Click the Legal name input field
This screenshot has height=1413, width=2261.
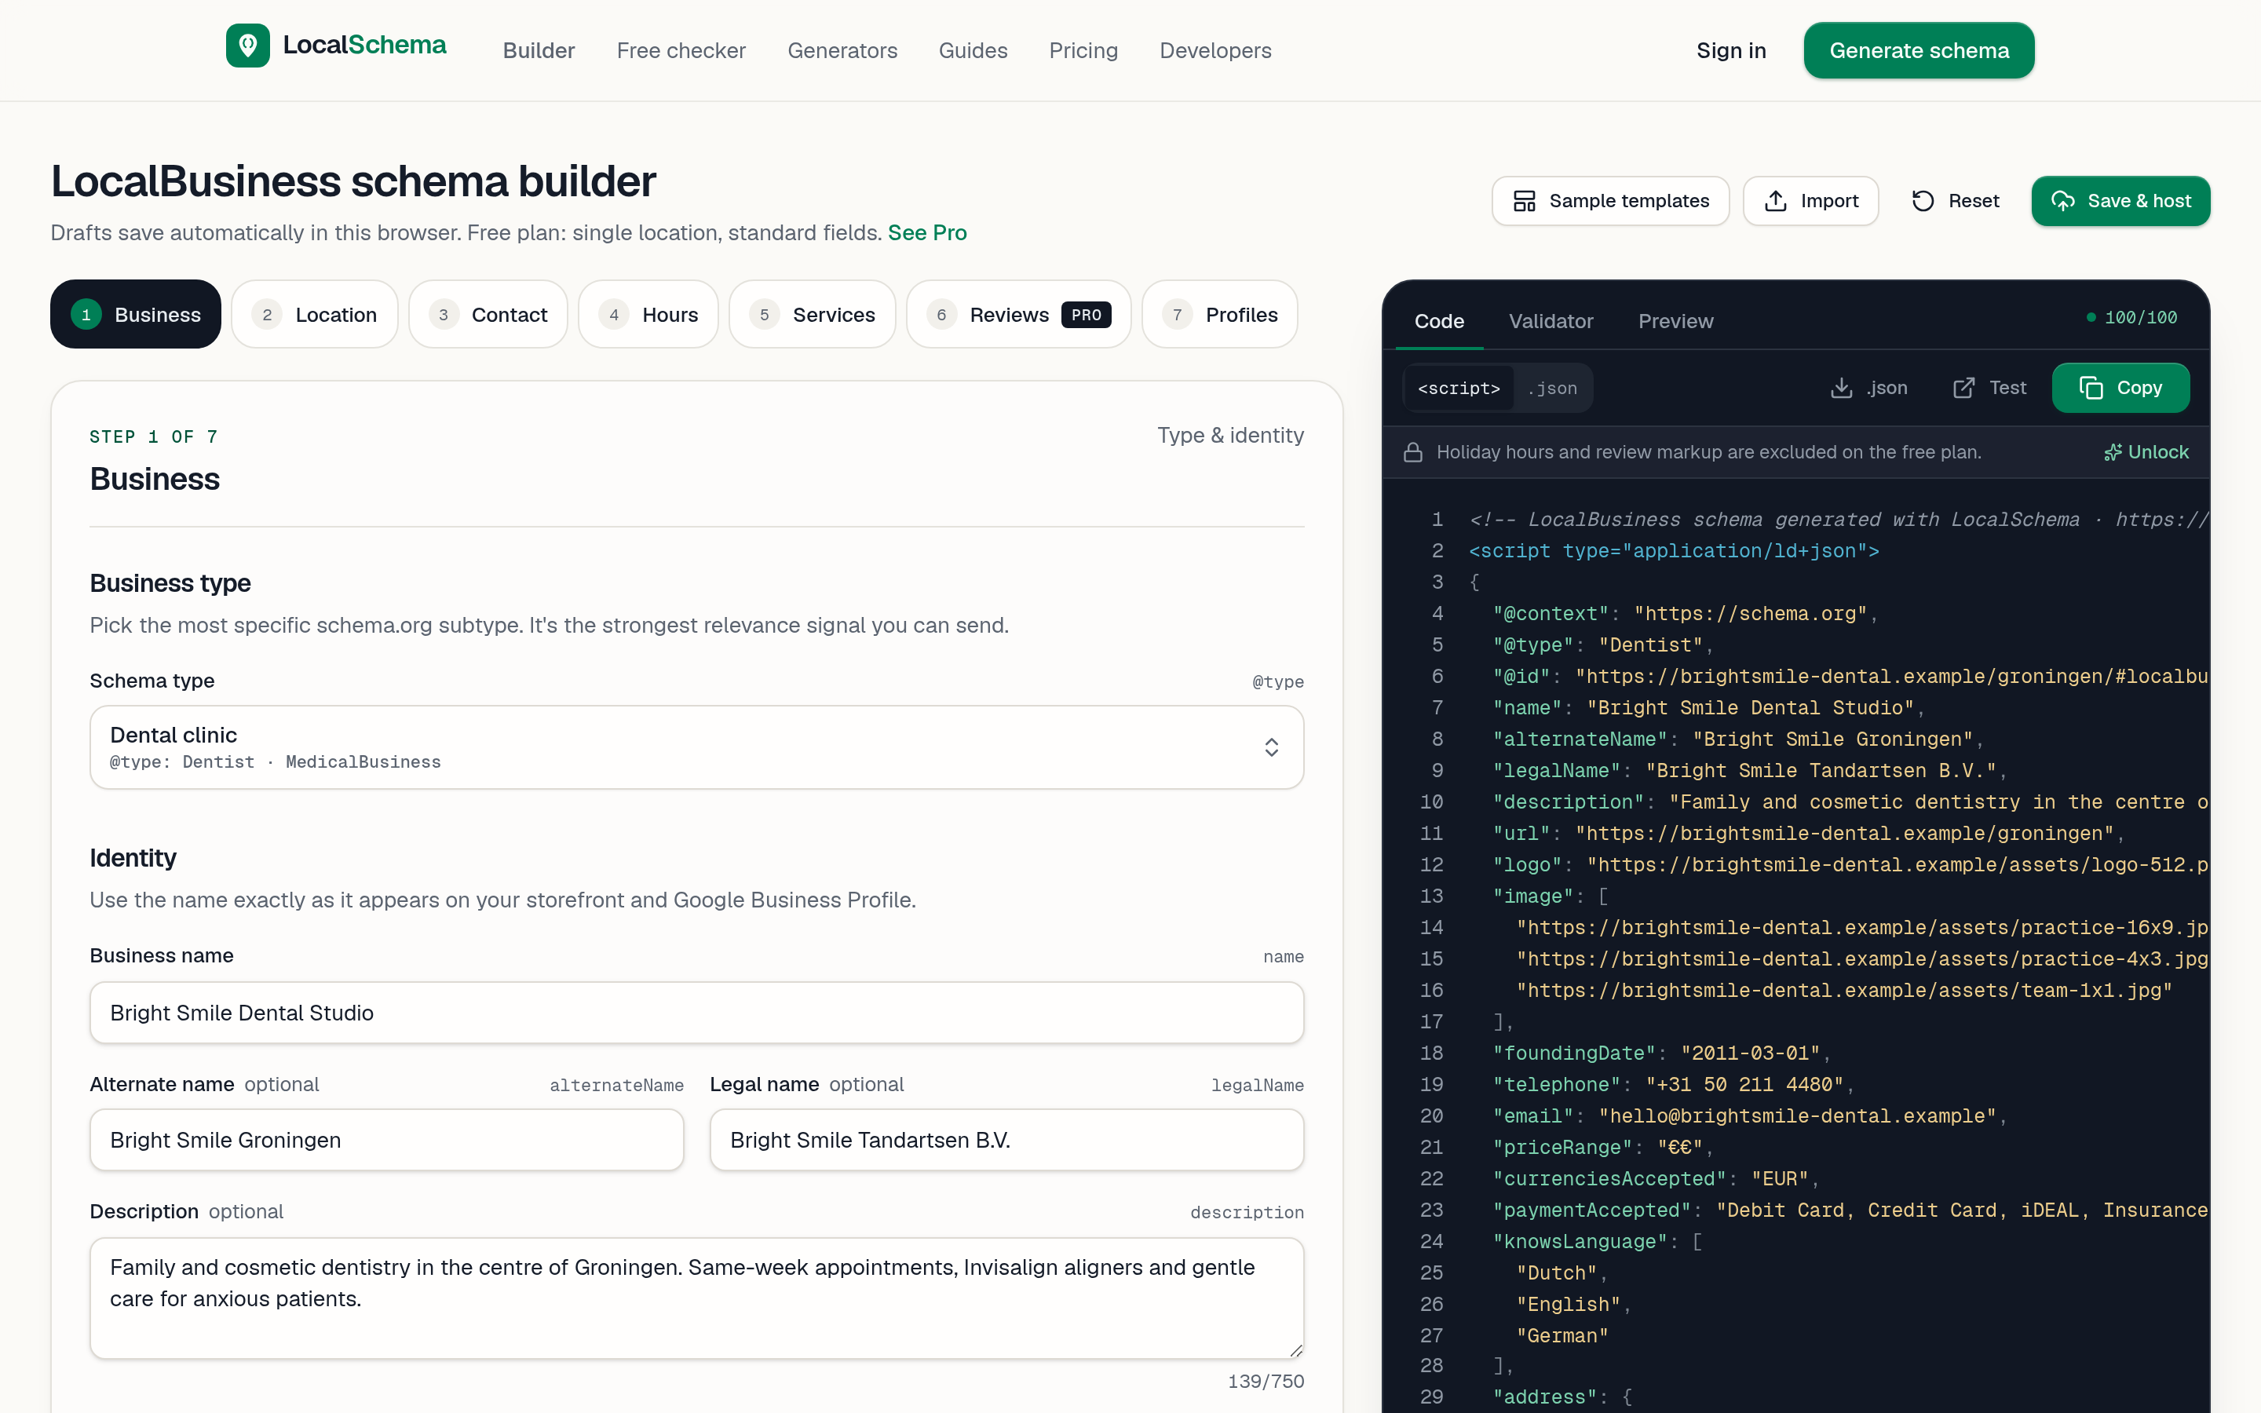pyautogui.click(x=1006, y=1140)
